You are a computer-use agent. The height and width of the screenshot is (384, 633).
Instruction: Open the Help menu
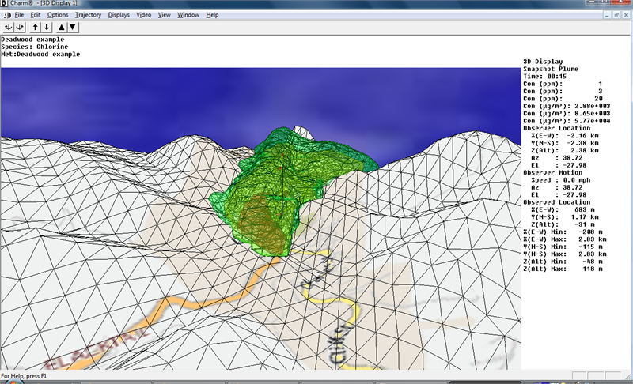212,15
